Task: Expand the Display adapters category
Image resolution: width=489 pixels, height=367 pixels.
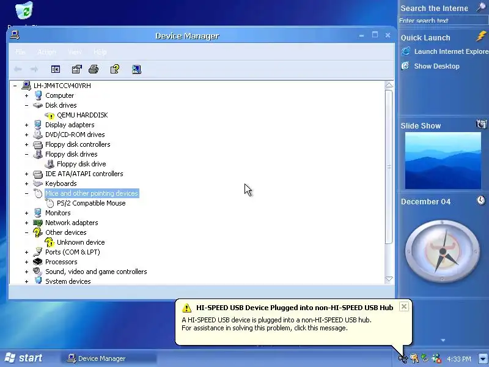Action: pyautogui.click(x=26, y=125)
